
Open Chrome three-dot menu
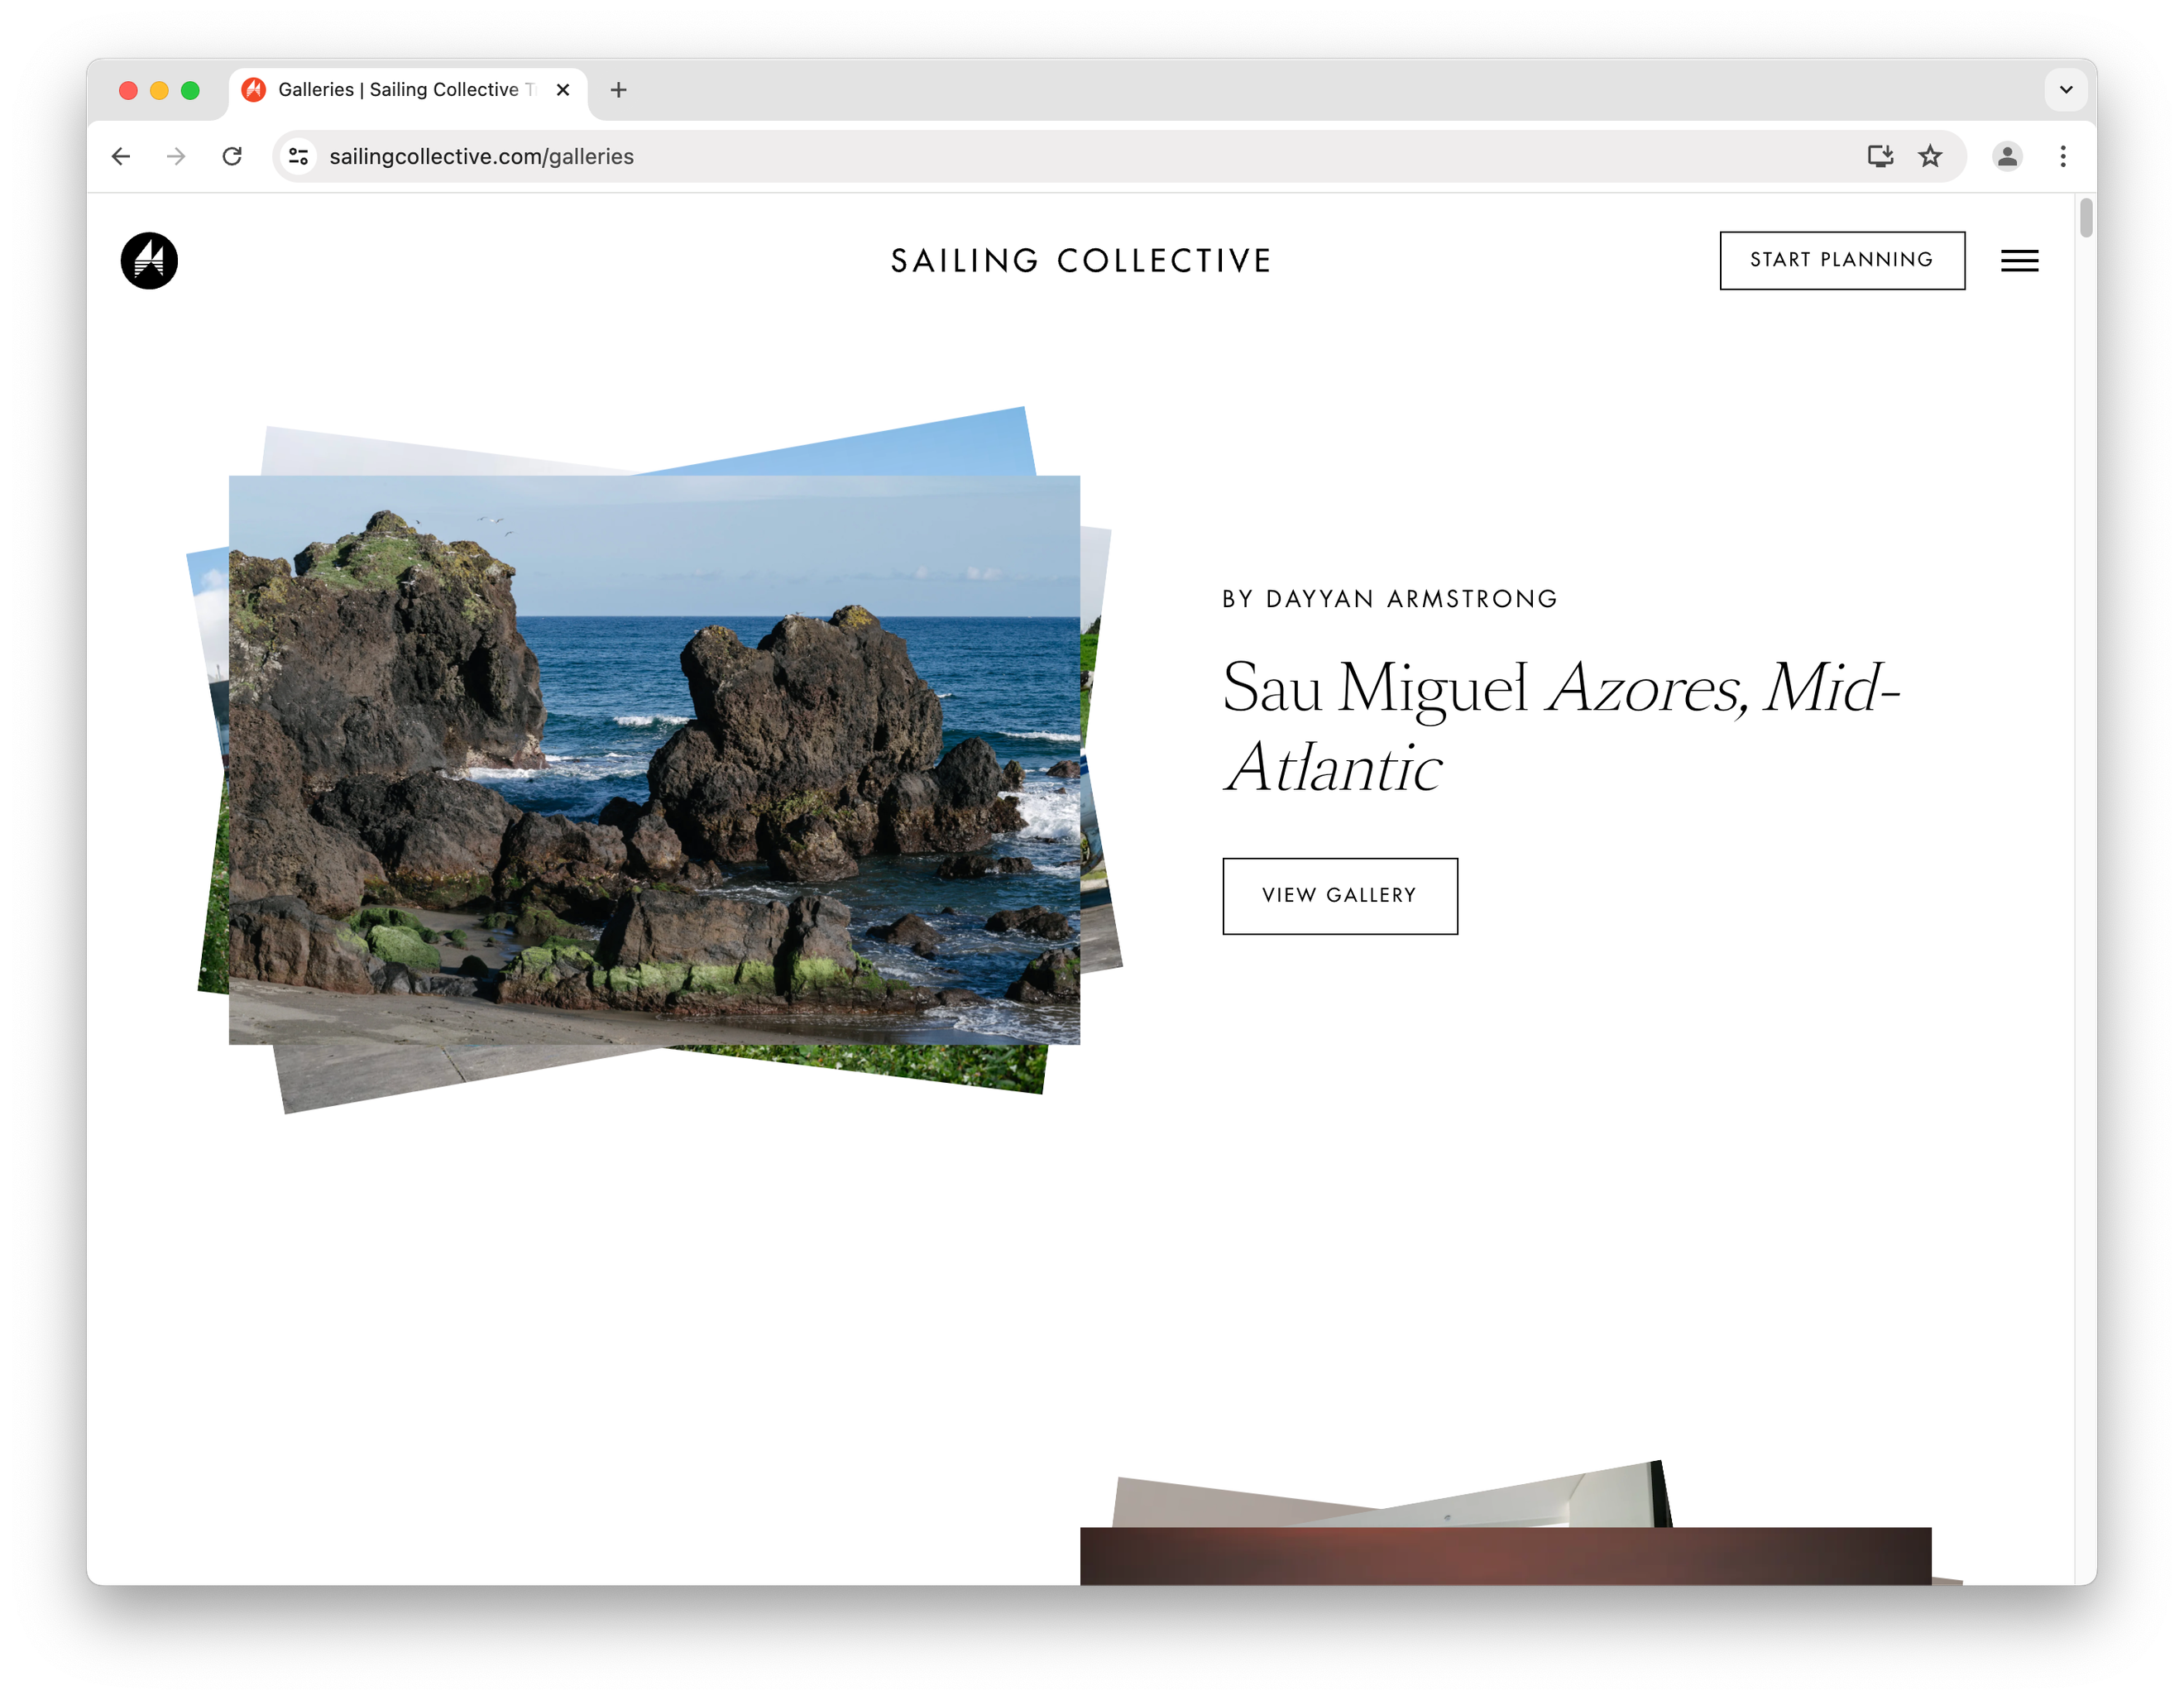coord(2063,156)
